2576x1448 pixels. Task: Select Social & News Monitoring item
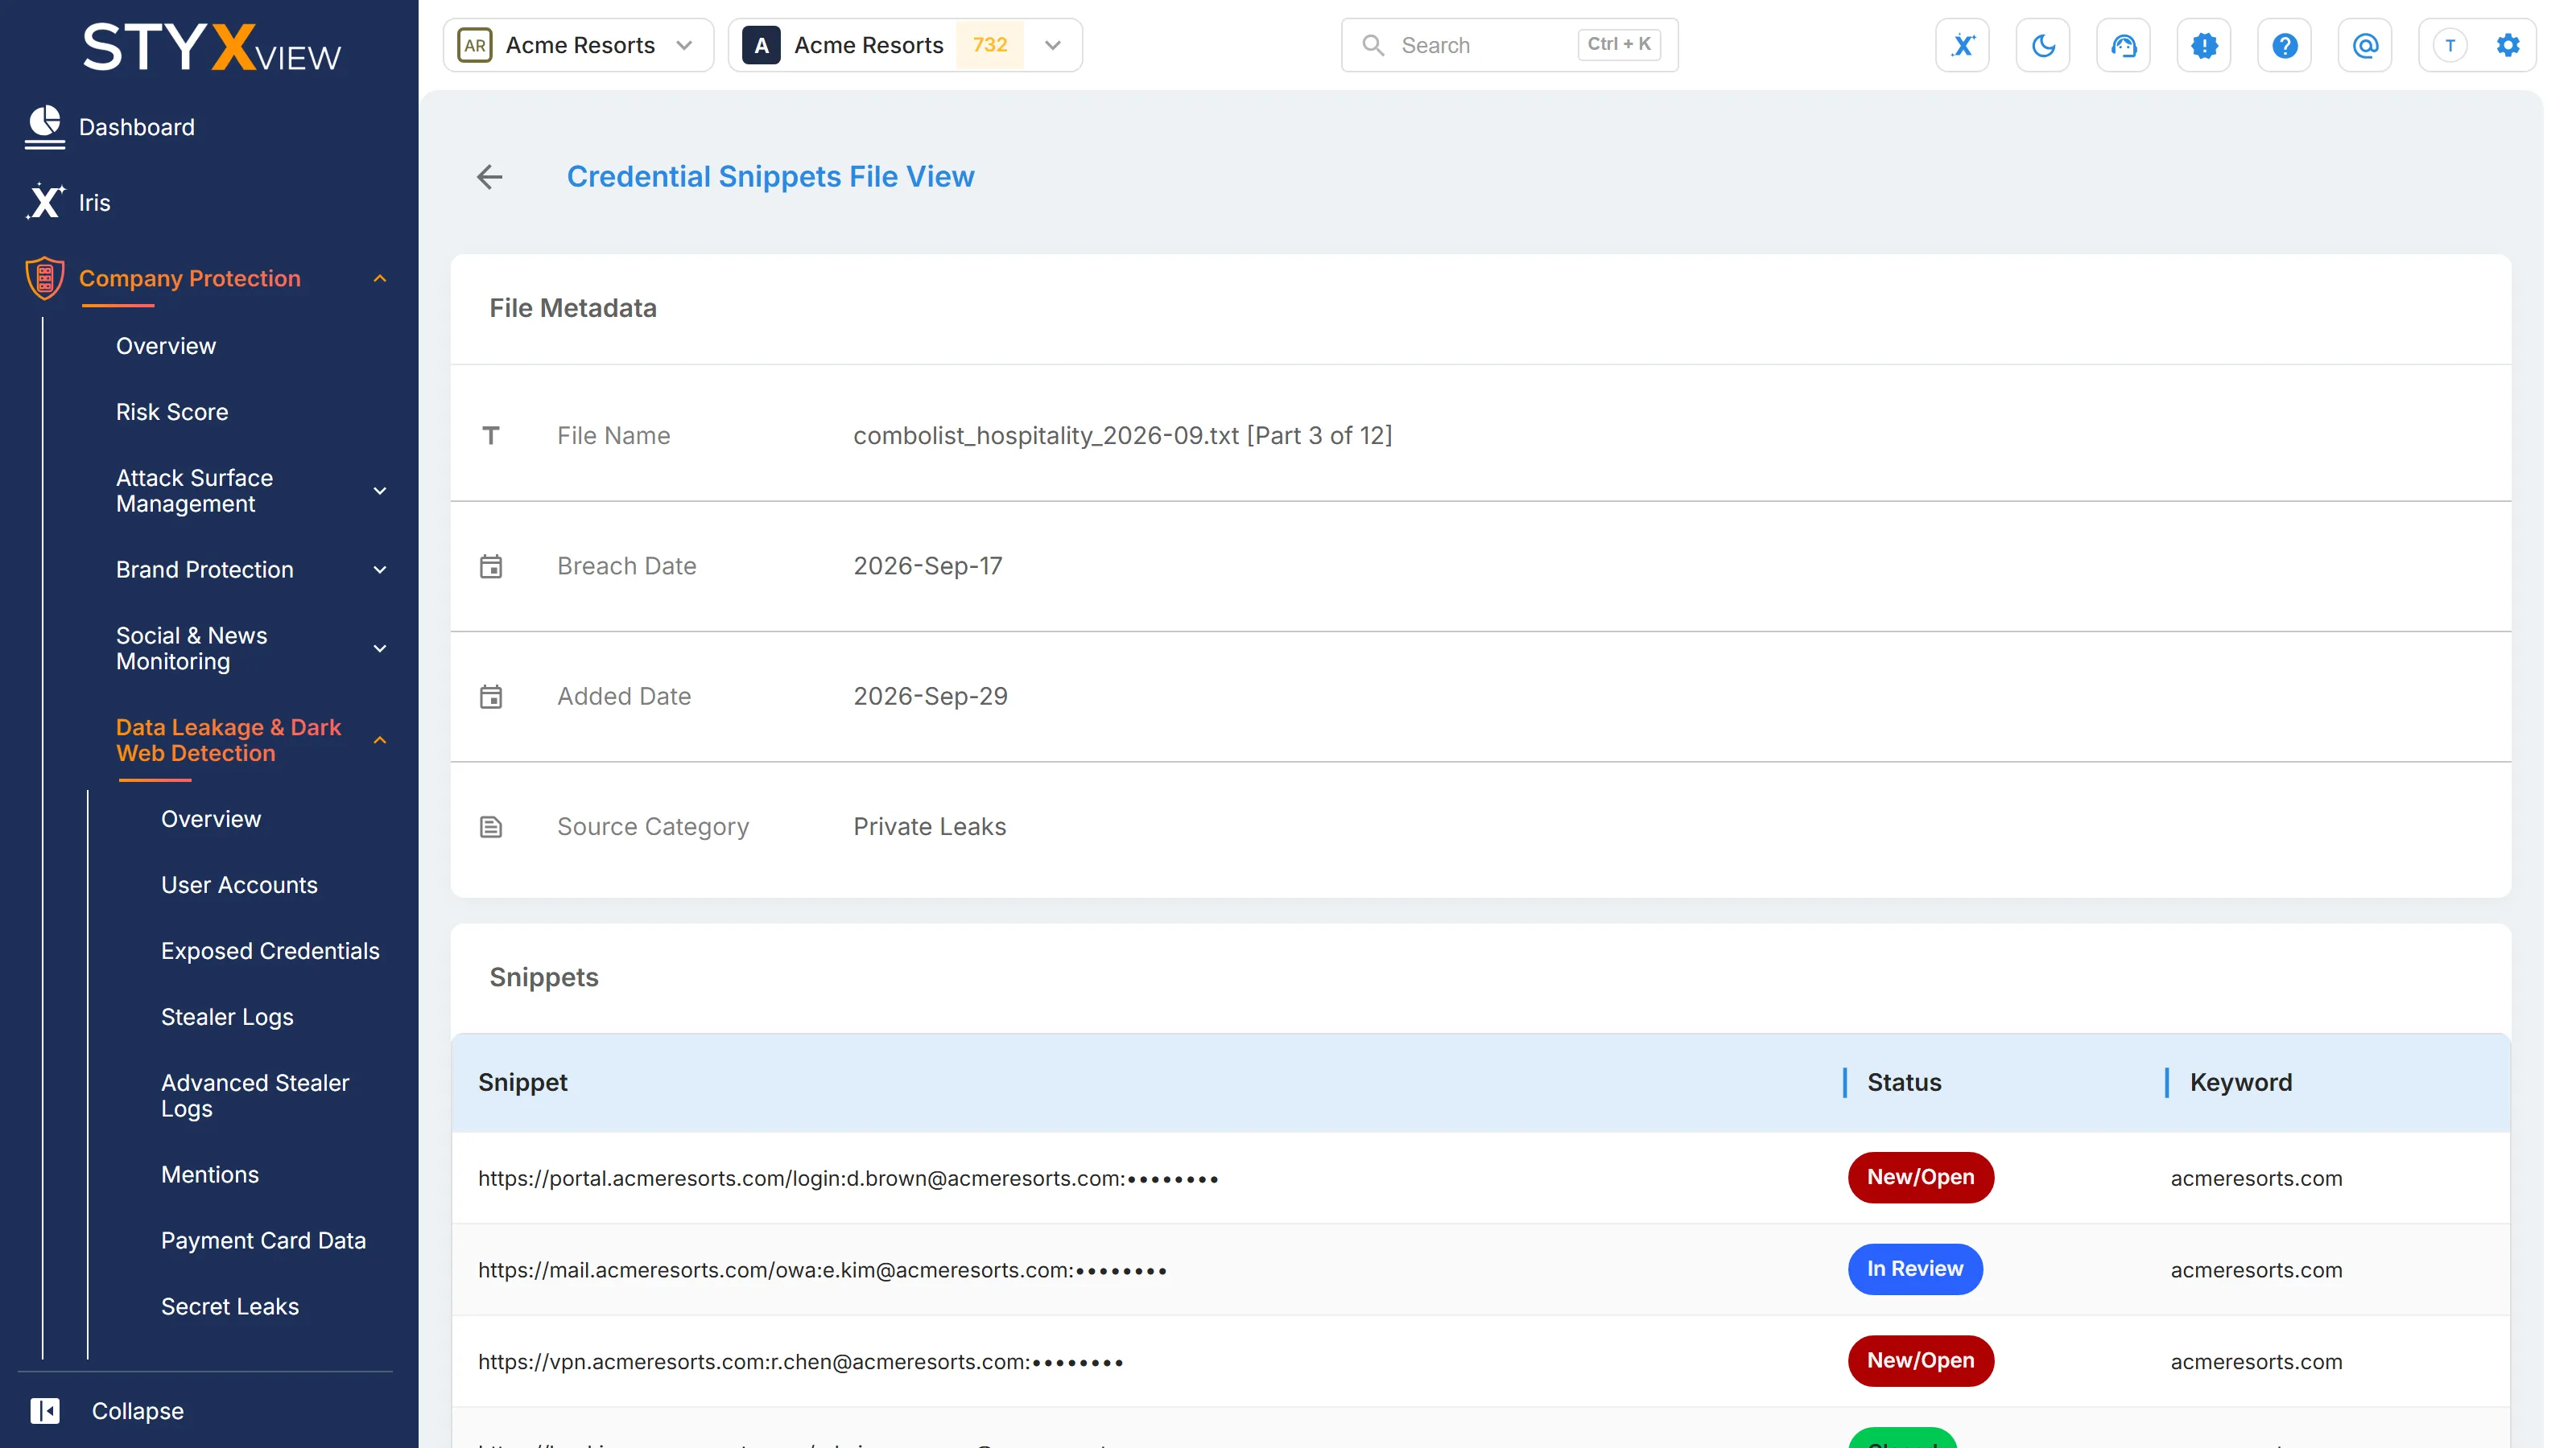point(192,648)
